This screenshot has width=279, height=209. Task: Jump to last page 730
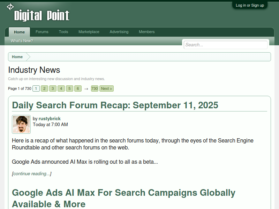tap(95, 88)
